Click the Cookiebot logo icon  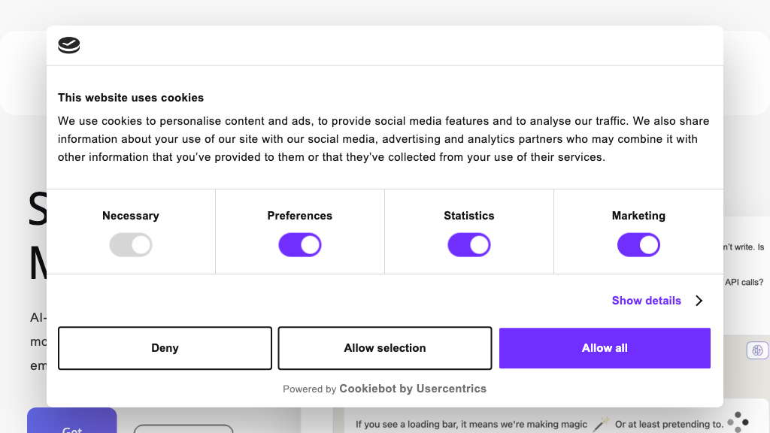point(69,45)
